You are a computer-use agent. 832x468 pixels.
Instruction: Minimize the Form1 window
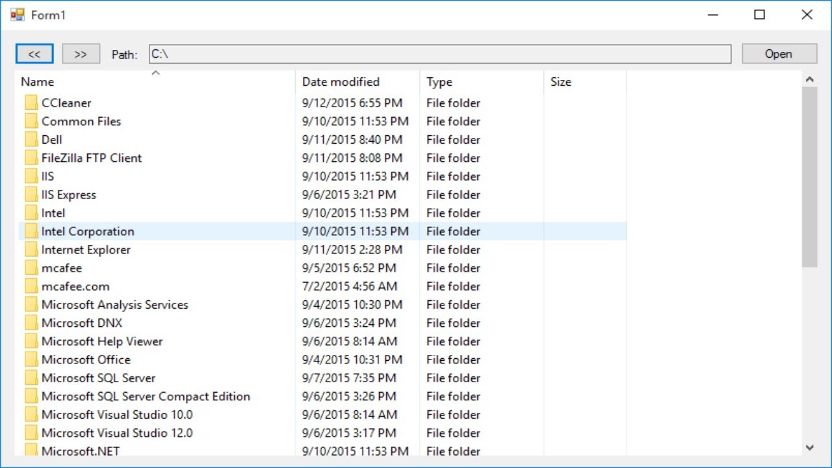click(712, 14)
